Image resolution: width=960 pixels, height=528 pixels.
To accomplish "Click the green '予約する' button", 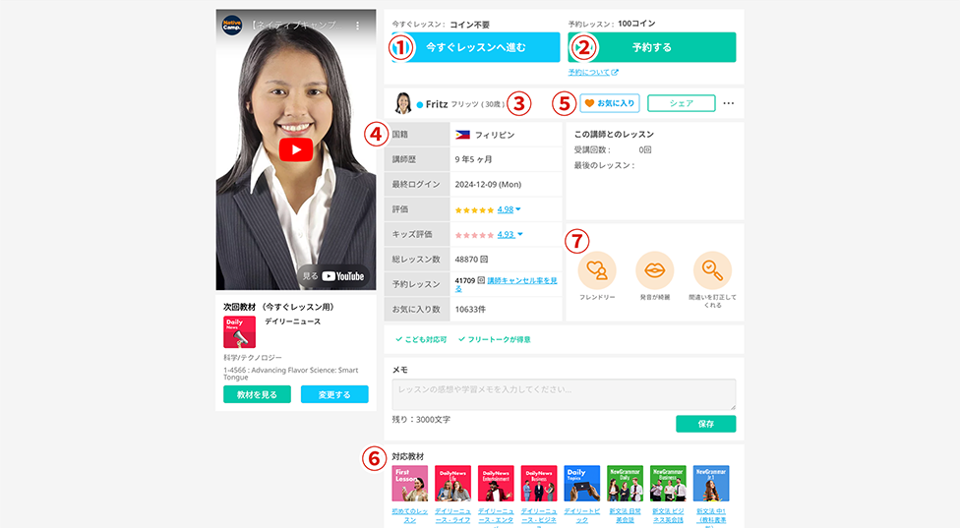I will pyautogui.click(x=652, y=47).
